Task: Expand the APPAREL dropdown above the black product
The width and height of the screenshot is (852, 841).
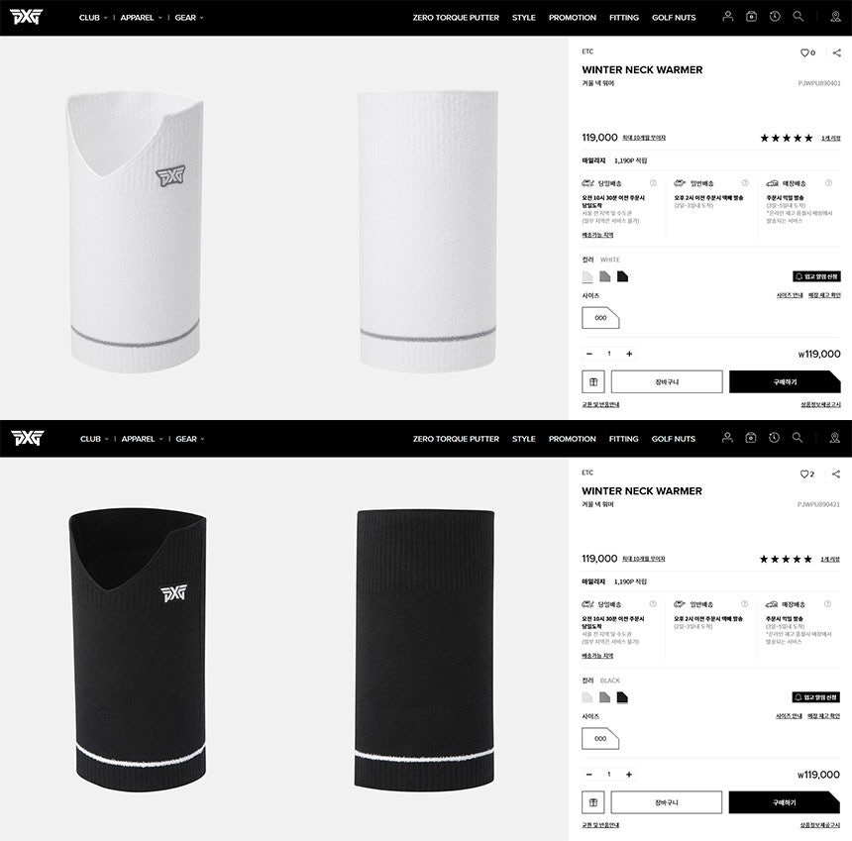Action: pyautogui.click(x=142, y=439)
